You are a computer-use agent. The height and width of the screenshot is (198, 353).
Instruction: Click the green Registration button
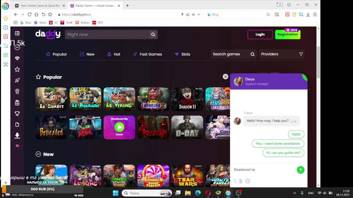(x=288, y=34)
